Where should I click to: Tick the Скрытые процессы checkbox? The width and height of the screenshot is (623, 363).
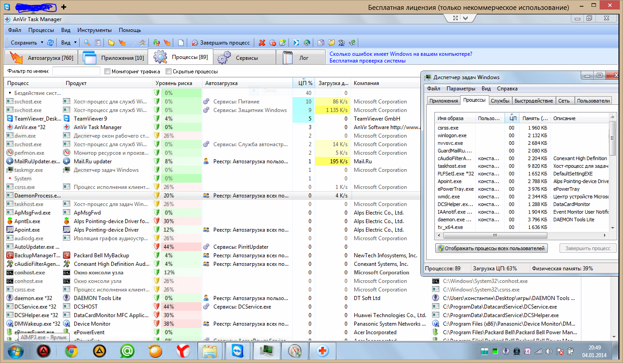click(169, 72)
